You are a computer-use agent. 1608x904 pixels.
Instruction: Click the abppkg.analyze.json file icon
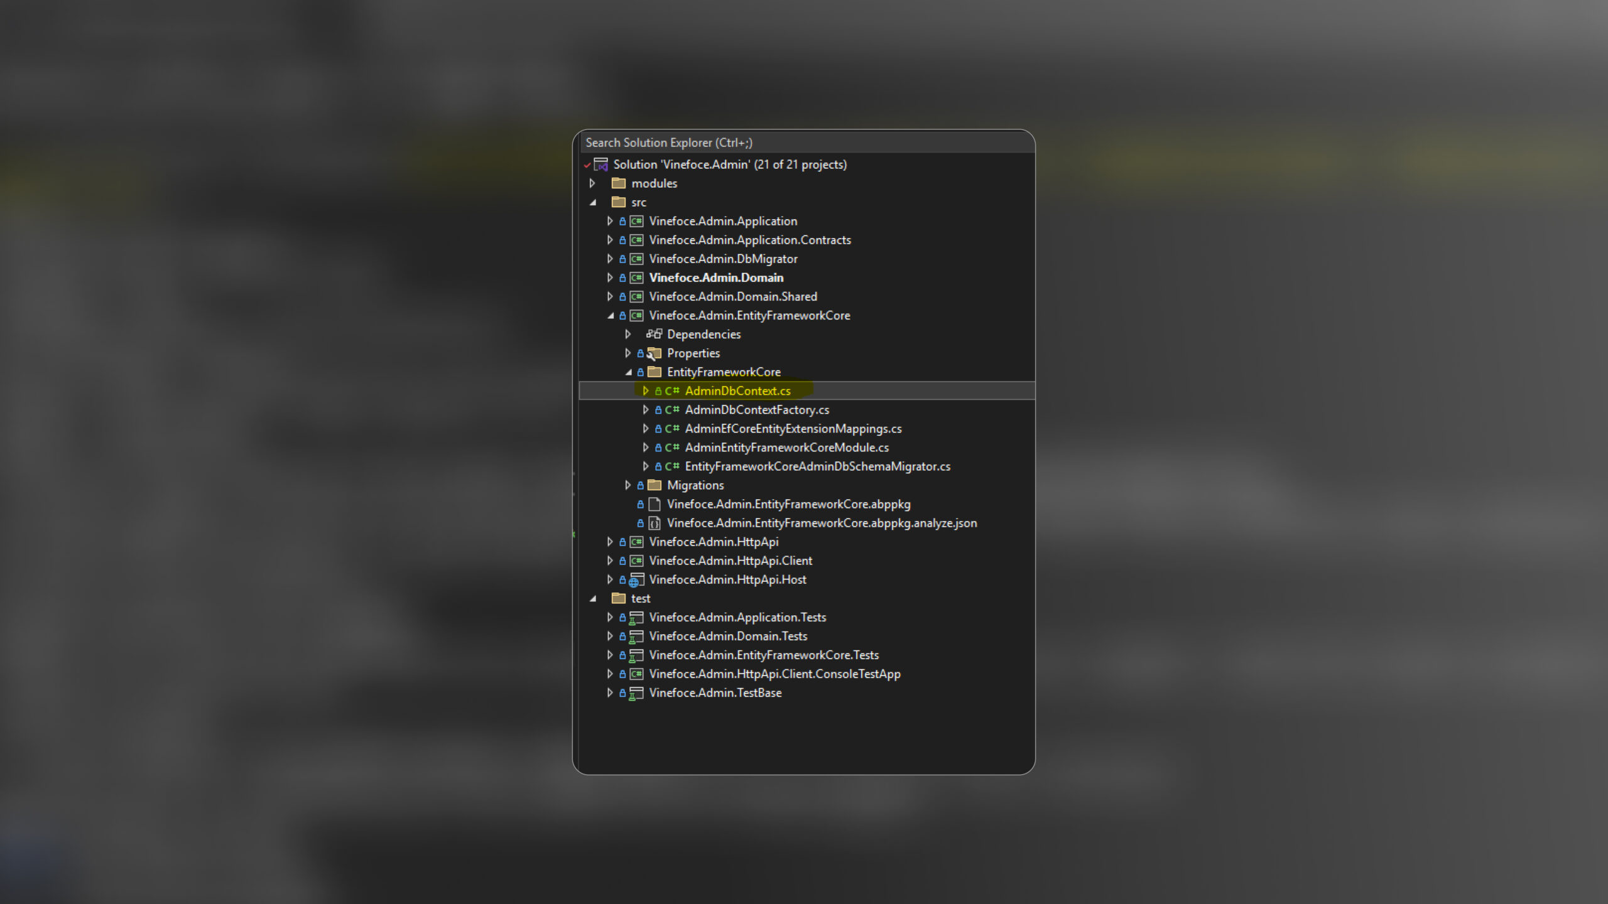655,523
